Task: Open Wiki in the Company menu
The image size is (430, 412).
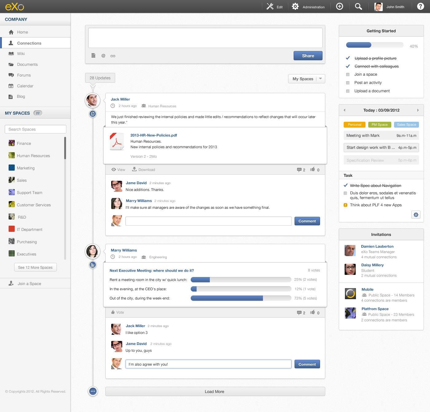Action: point(21,53)
